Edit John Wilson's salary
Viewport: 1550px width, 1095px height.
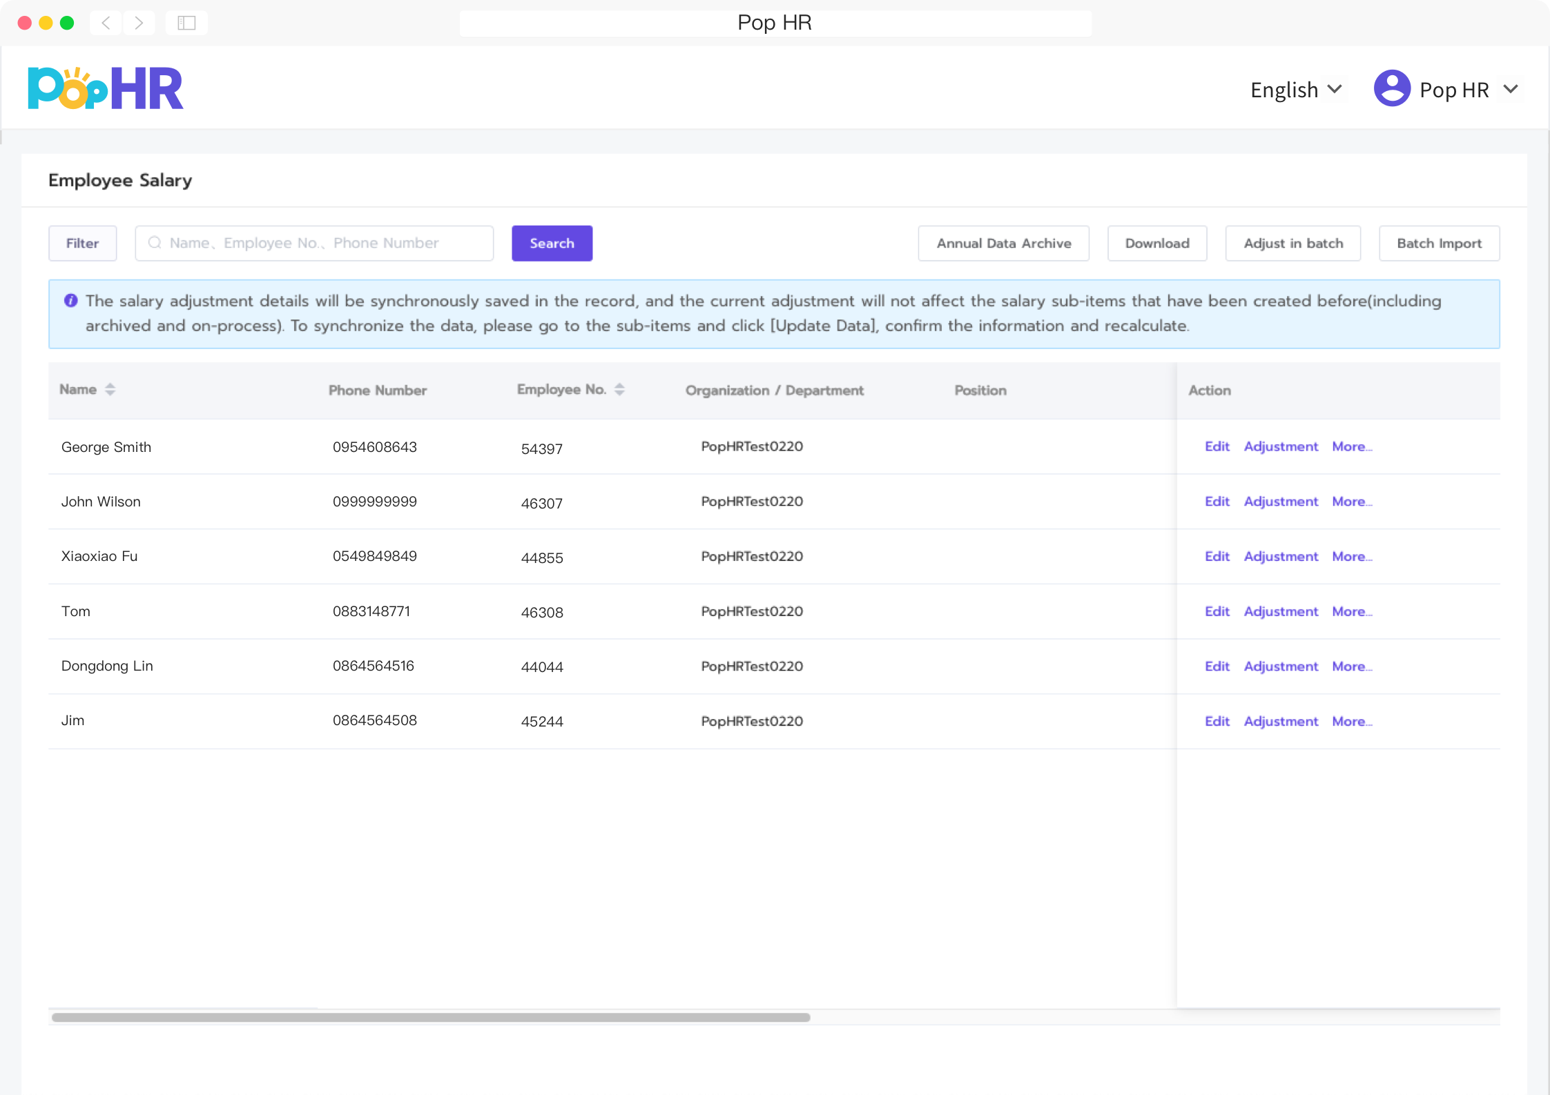(1217, 502)
